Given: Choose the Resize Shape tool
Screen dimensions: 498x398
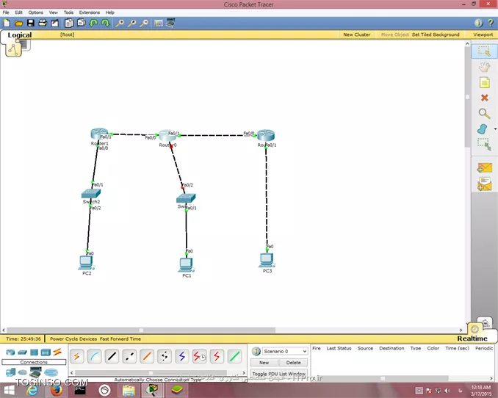Looking at the screenshot, I should [x=484, y=144].
